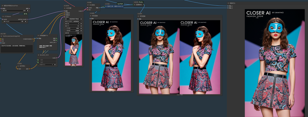Click the single-image preview showing side pose
This screenshot has height=117, width=308.
[112, 55]
